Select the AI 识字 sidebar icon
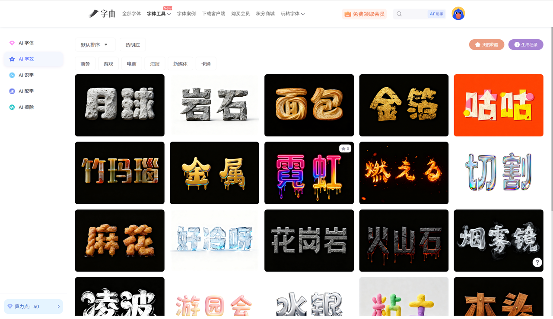 pyautogui.click(x=12, y=75)
